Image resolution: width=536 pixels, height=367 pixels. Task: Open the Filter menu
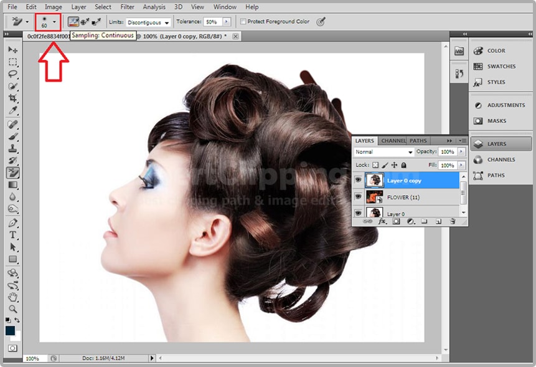tap(127, 7)
